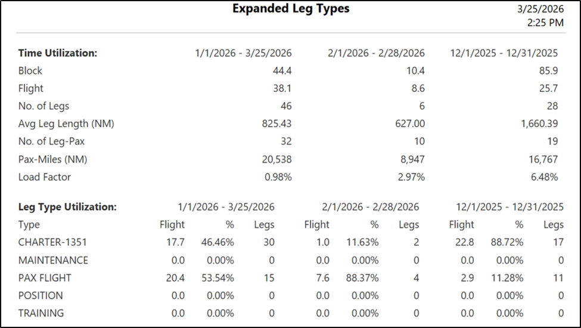The image size is (581, 328).
Task: Select the No. of Legs row label
Action: coord(44,106)
